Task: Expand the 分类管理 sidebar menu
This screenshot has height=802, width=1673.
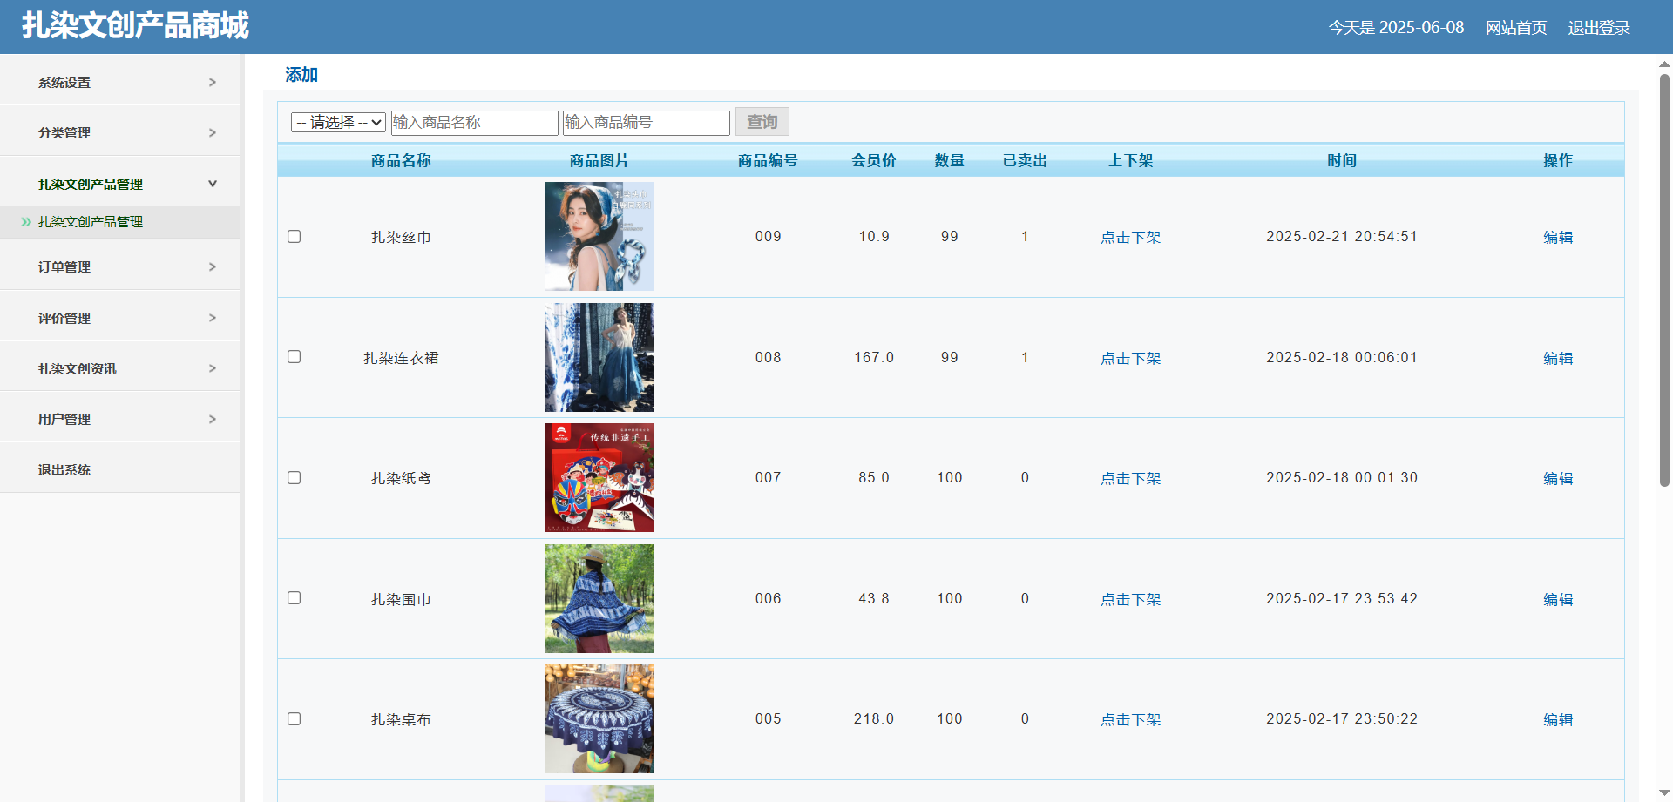Action: 120,132
